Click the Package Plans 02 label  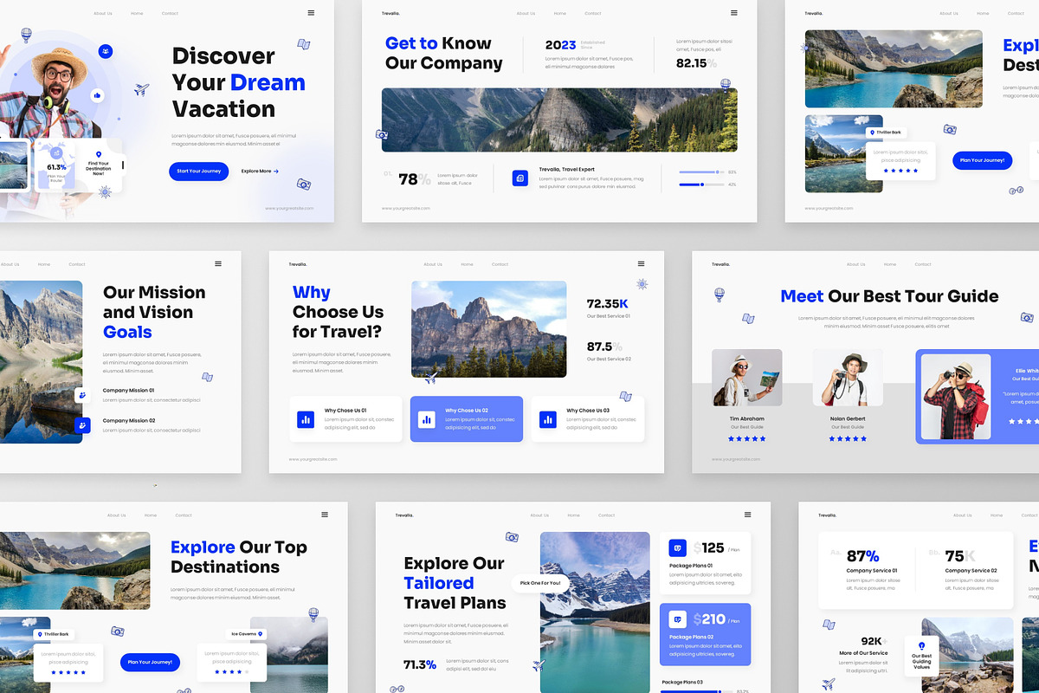click(x=691, y=637)
